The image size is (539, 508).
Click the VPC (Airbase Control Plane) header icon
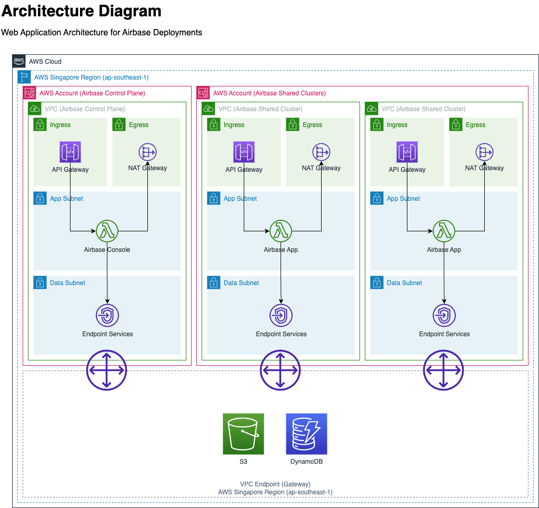(x=35, y=109)
